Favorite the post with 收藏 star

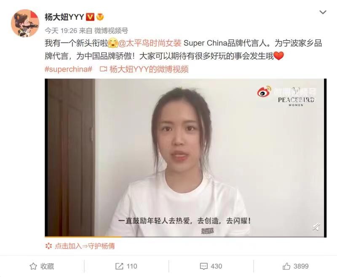tap(42, 266)
